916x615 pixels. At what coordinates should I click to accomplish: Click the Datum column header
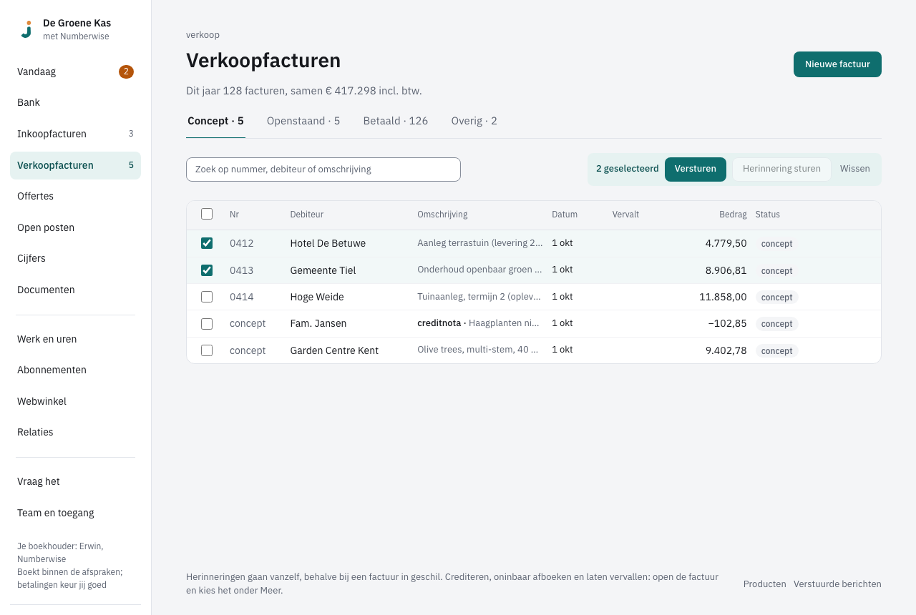(x=565, y=215)
